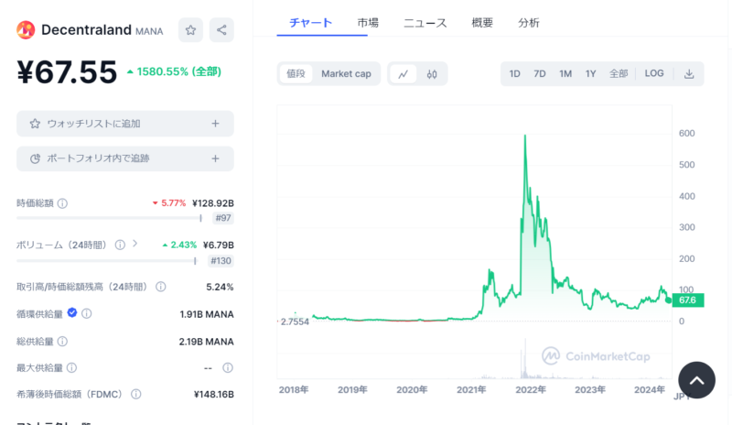This screenshot has width=732, height=425.
Task: Expand ポートフォリオ内で追跡 plus sign
Action: 215,158
